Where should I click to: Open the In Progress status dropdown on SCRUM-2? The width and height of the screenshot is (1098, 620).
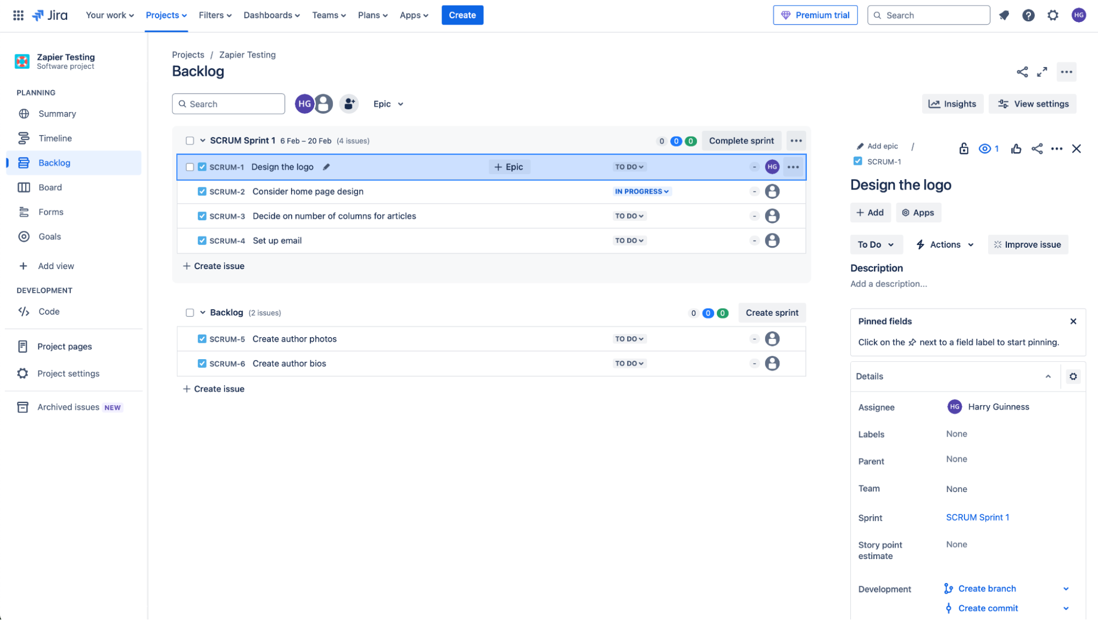coord(642,191)
